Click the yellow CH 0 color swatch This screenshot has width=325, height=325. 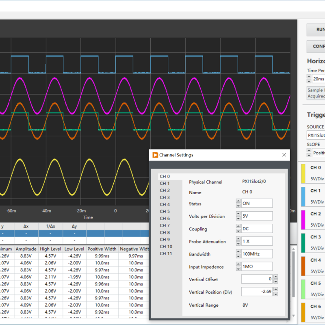(x=303, y=173)
